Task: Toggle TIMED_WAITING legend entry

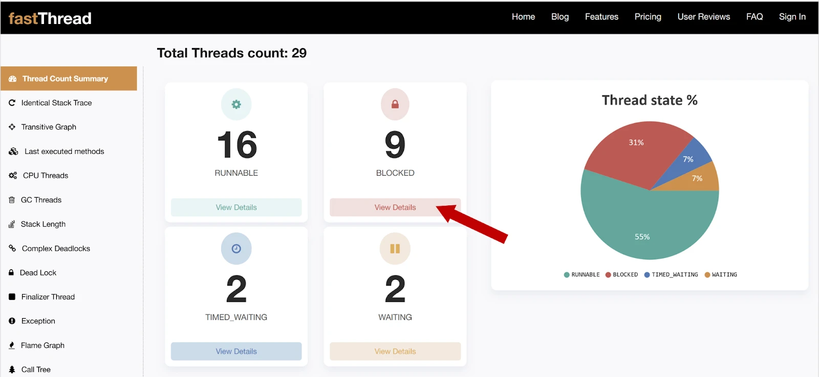Action: click(671, 275)
